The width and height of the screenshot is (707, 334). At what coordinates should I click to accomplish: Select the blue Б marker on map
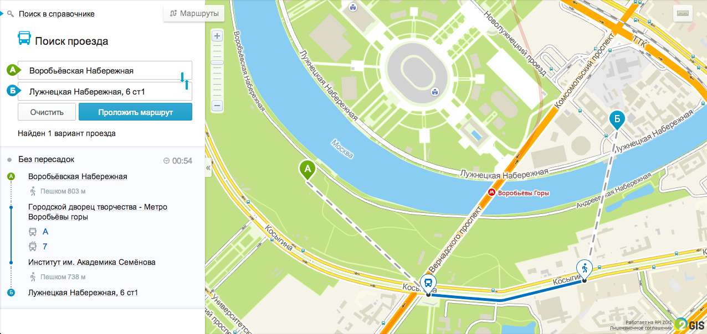[x=617, y=118]
